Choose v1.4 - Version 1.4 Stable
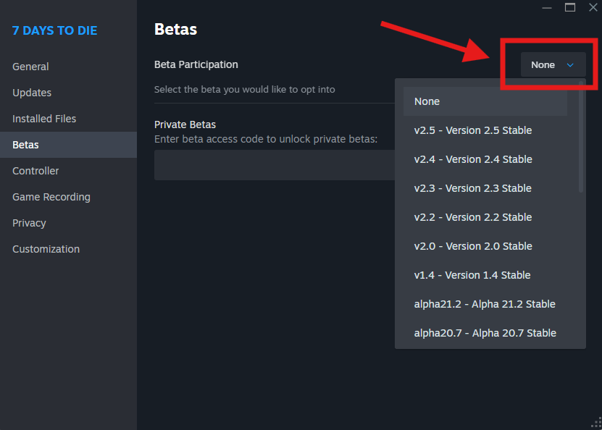The width and height of the screenshot is (602, 430). (x=485, y=275)
